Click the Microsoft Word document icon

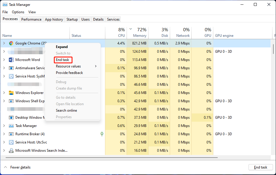[x=11, y=60]
